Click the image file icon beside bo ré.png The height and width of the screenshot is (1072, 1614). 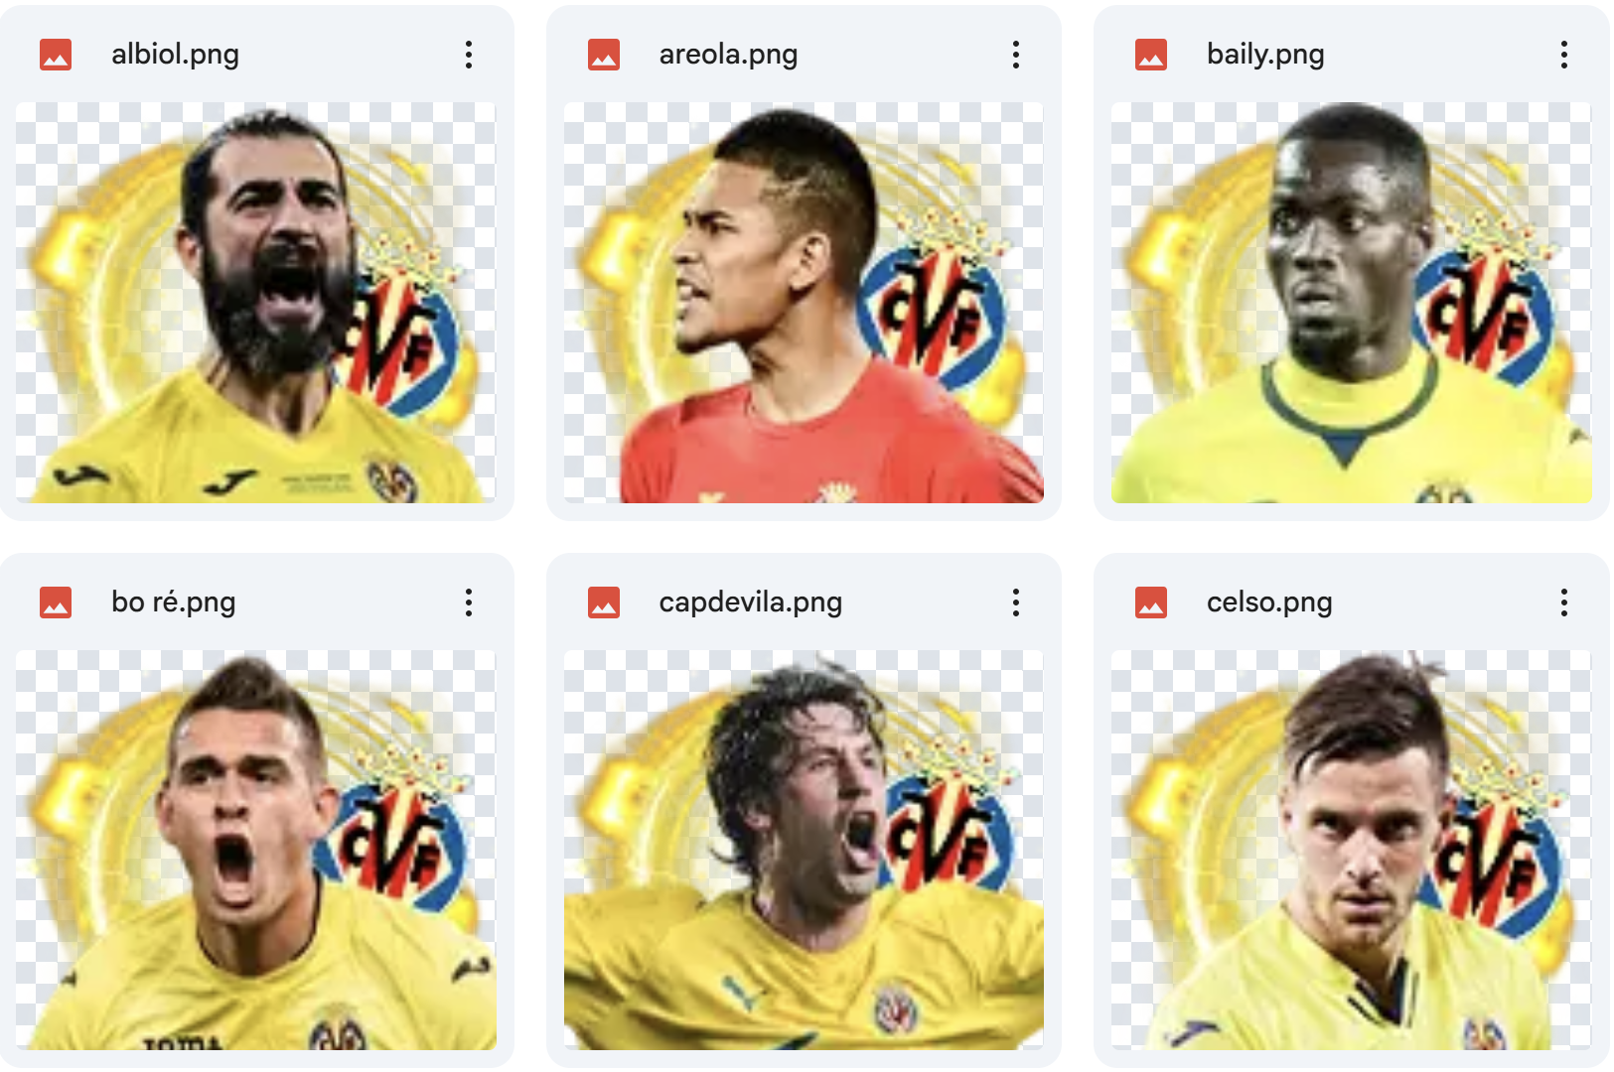click(56, 603)
